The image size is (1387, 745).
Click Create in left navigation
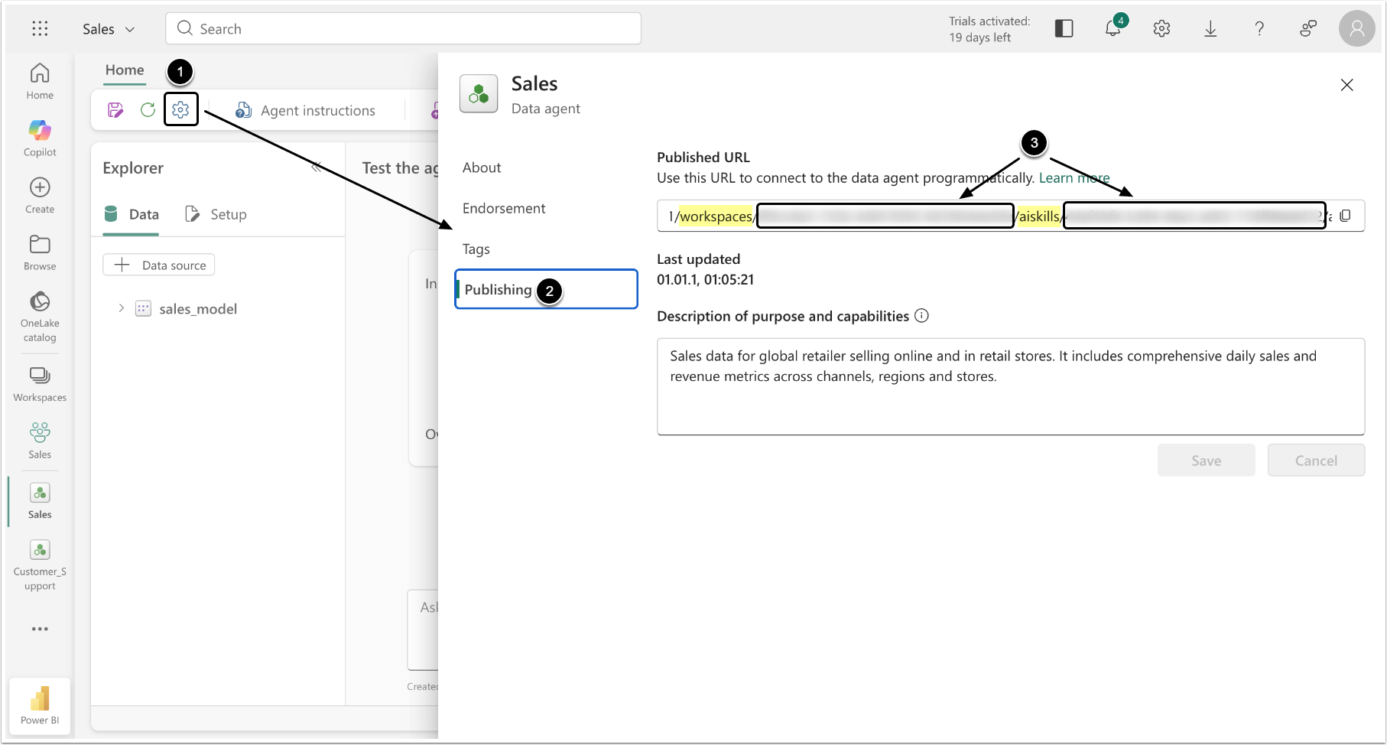tap(40, 196)
